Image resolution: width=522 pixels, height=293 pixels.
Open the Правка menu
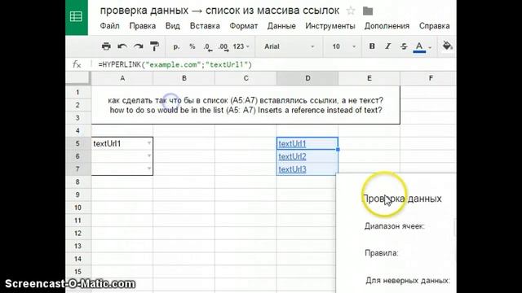(x=143, y=26)
